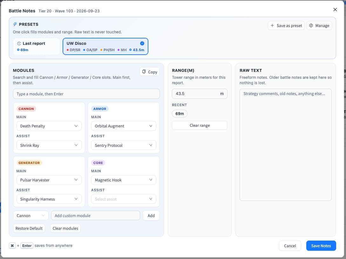Click the tower range 43.5 input
Screen dimensions: 346x259
click(x=200, y=94)
